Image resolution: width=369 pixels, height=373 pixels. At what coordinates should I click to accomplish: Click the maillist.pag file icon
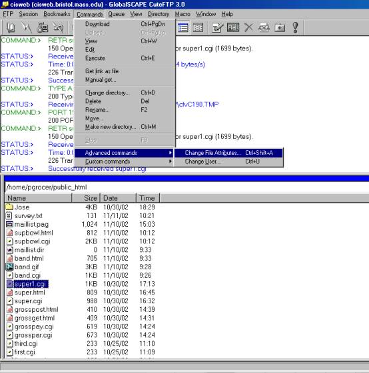9,224
